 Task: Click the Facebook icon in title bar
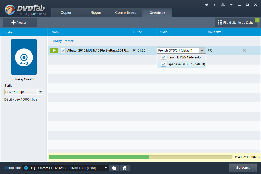coord(215,5)
